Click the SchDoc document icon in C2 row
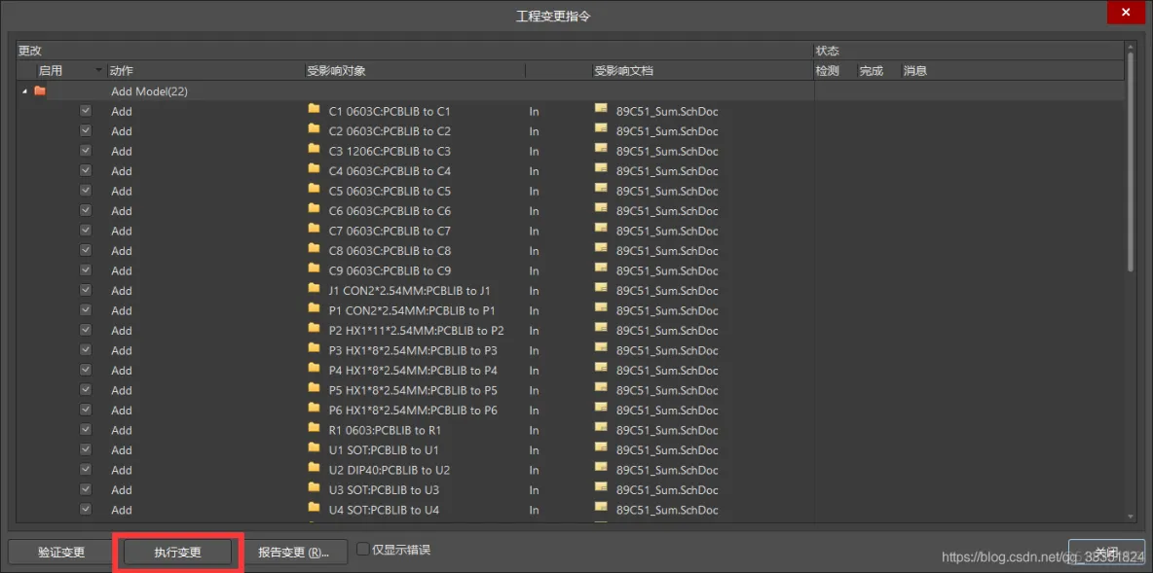This screenshot has height=573, width=1153. [x=601, y=128]
